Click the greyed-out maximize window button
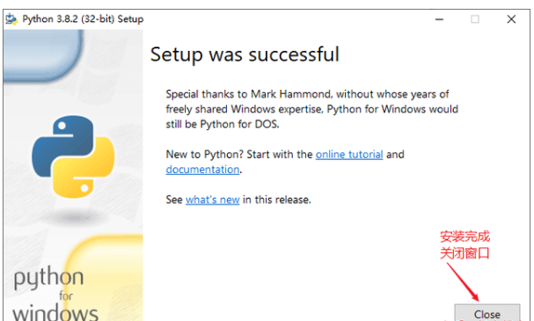The image size is (534, 321). [475, 19]
